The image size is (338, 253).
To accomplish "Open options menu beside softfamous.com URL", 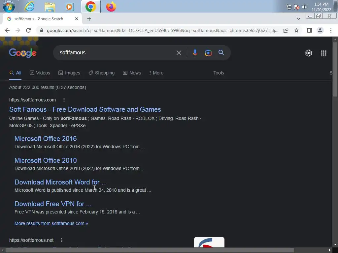I will [64, 100].
